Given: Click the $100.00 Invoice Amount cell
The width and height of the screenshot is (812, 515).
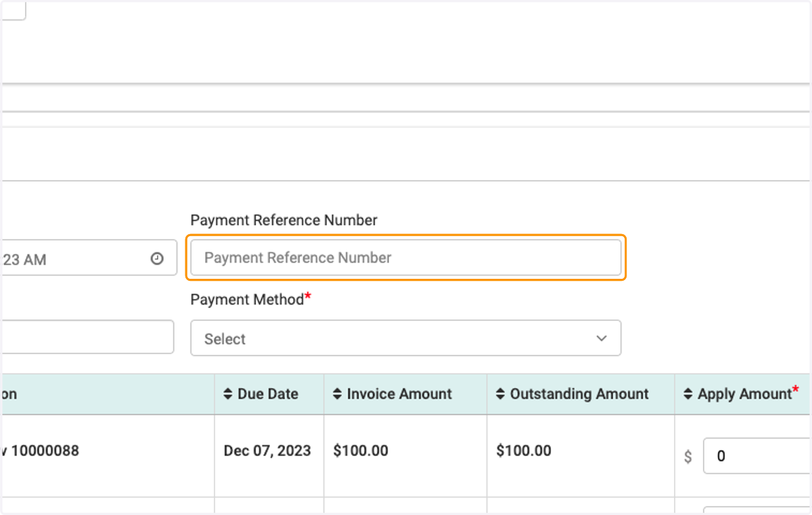Looking at the screenshot, I should click(405, 456).
